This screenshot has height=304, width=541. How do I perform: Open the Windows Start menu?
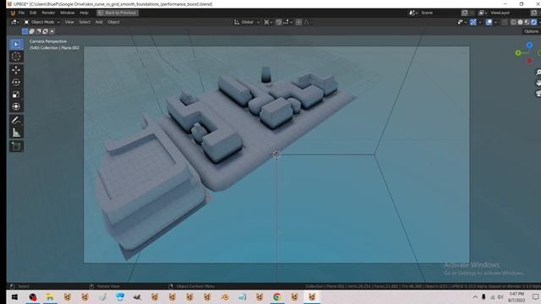[15, 296]
